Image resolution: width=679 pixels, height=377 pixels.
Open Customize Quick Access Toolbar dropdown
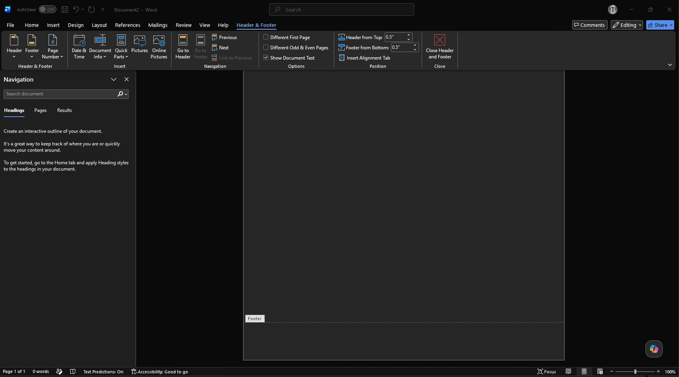[x=103, y=10]
